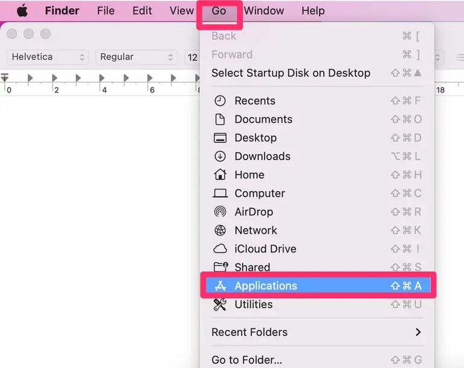Open the Apple menu
The height and width of the screenshot is (368, 464).
22,11
